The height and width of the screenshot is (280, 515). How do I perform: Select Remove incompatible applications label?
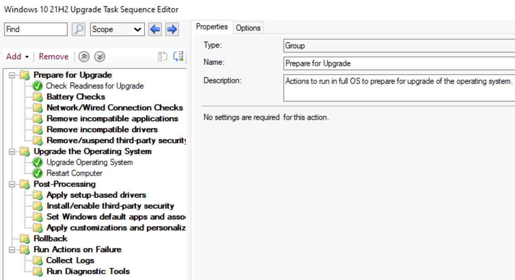(x=112, y=119)
